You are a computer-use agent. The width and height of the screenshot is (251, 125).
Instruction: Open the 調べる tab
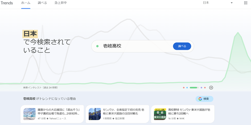click(42, 3)
